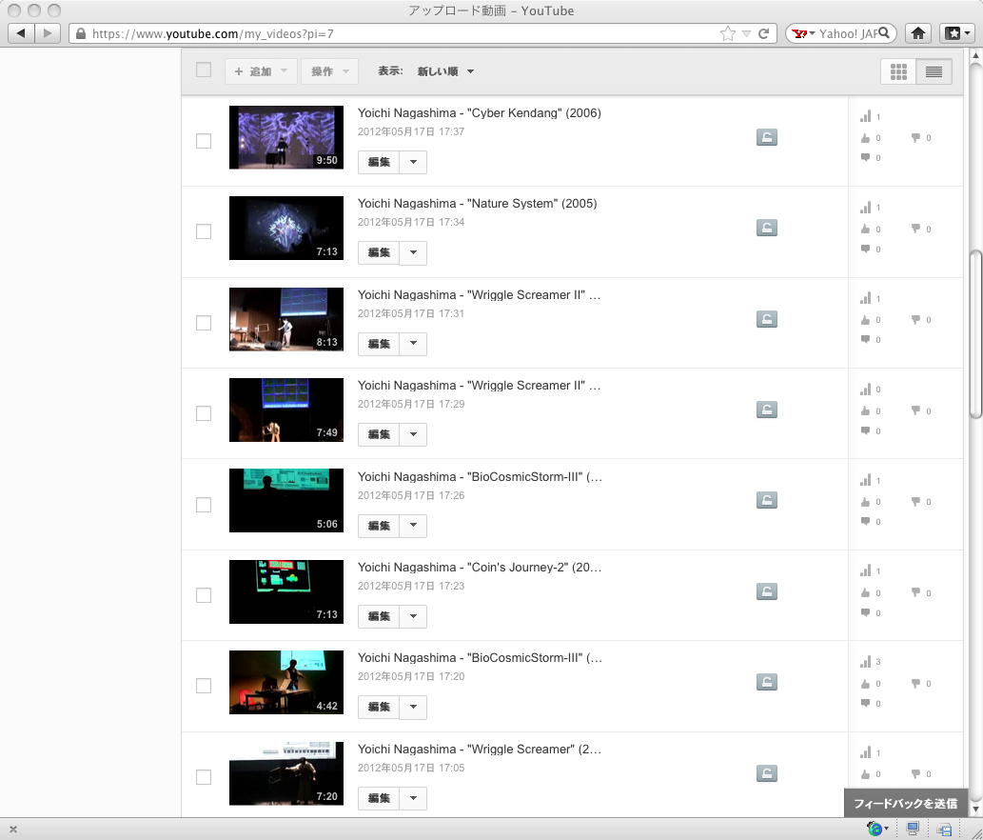Click the 編集 button for Nature System
The width and height of the screenshot is (983, 840).
point(379,252)
